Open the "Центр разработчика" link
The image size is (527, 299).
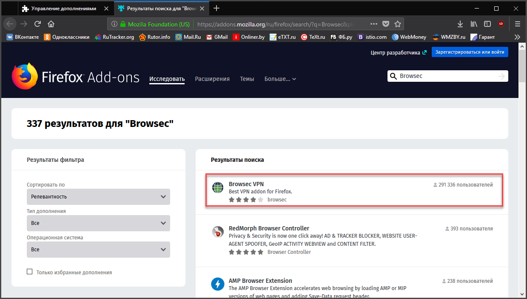point(399,52)
